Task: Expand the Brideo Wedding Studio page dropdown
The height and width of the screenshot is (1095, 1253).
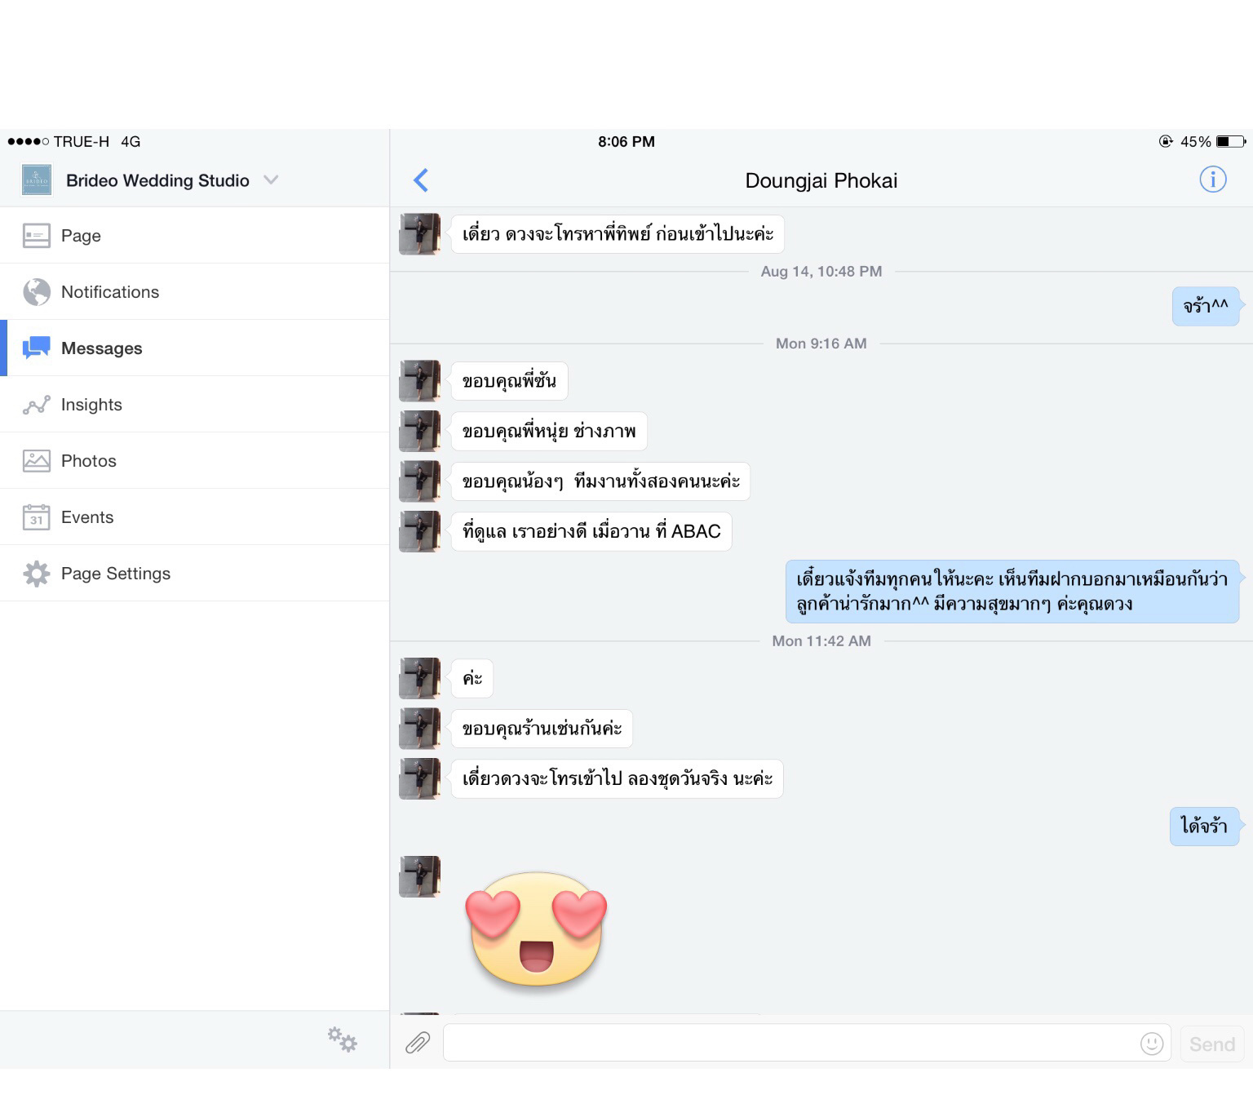Action: pos(272,180)
